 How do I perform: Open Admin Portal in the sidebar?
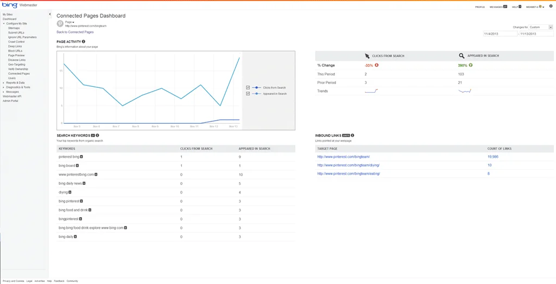tap(10, 101)
